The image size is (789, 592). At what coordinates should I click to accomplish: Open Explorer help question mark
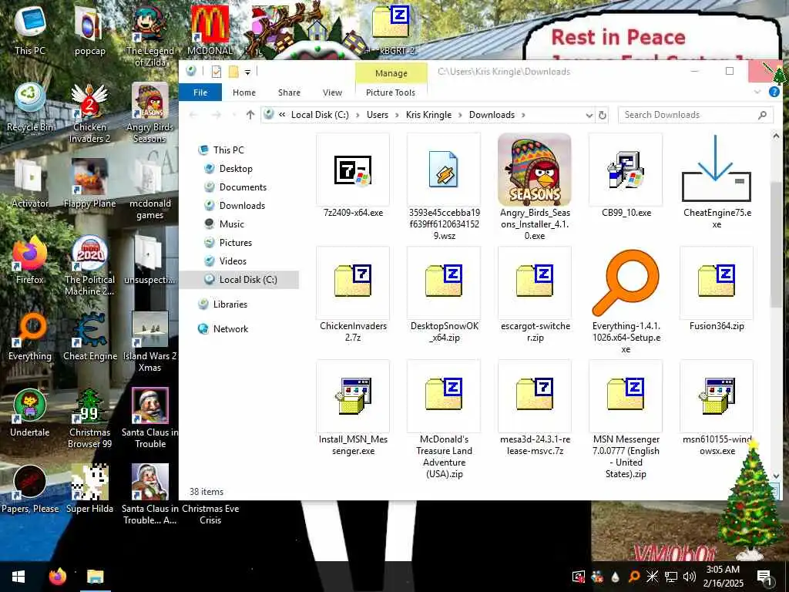(x=774, y=92)
